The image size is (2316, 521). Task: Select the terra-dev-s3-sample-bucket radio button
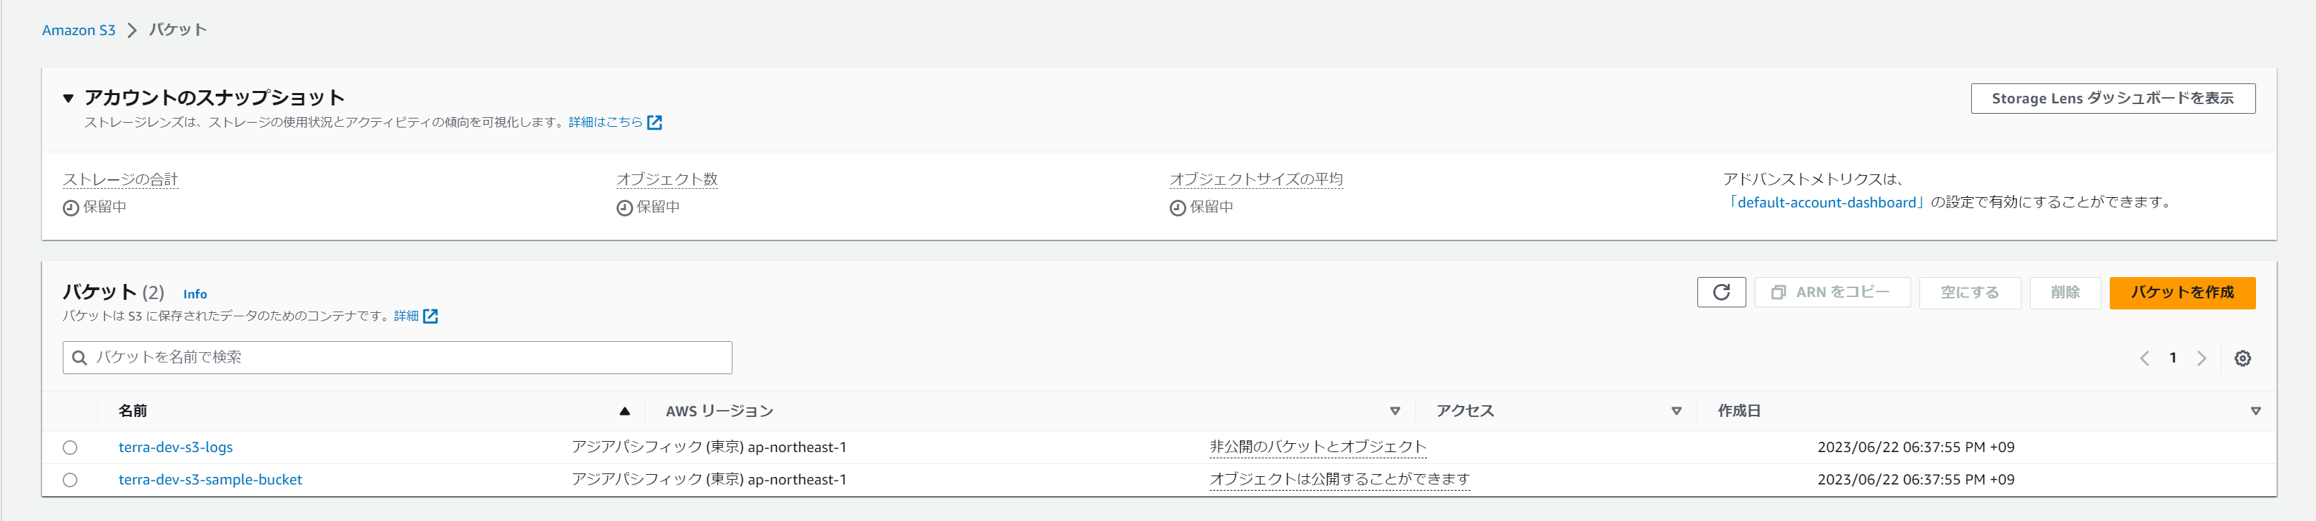(x=70, y=480)
